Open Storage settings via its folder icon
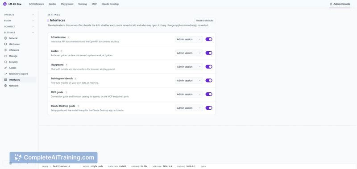 6,56
